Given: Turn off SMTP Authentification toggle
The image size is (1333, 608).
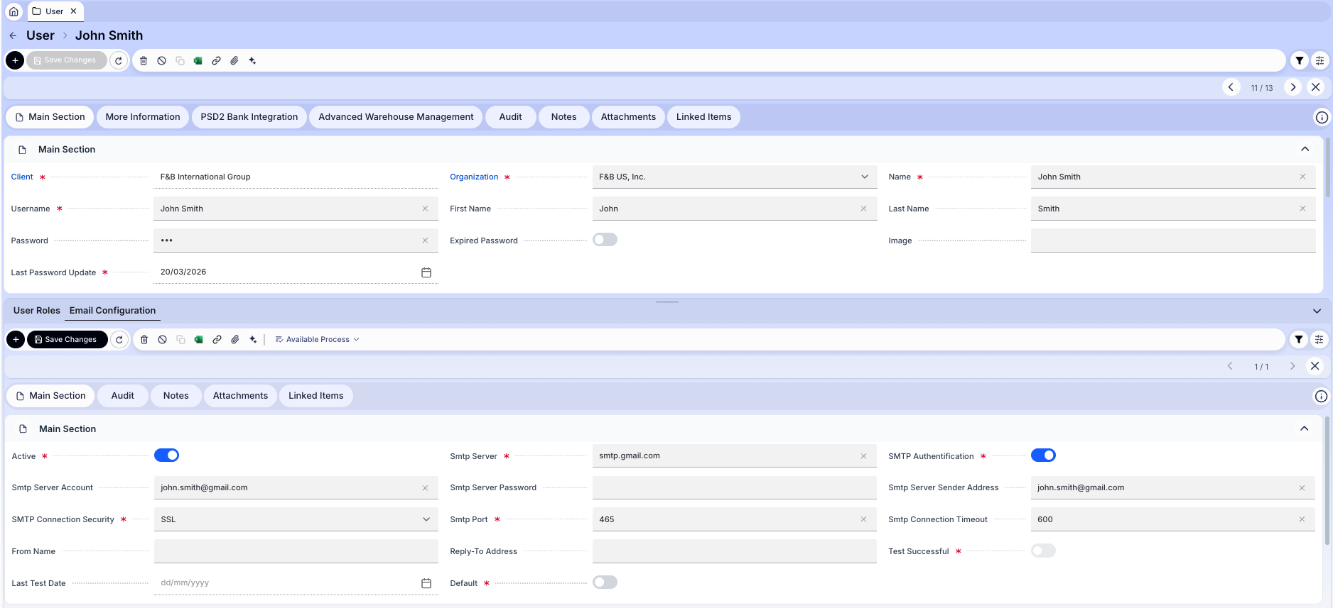Looking at the screenshot, I should (x=1042, y=455).
